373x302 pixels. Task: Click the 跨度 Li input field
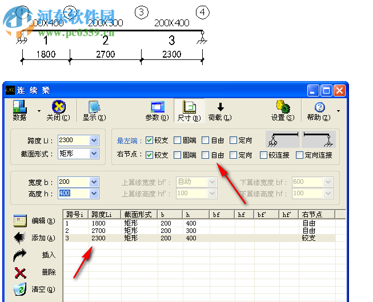pyautogui.click(x=74, y=140)
